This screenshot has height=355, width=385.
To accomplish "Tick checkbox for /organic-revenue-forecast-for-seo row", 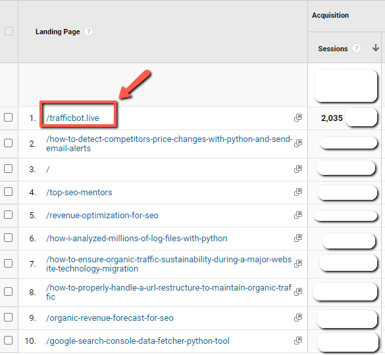I will pos(8,318).
